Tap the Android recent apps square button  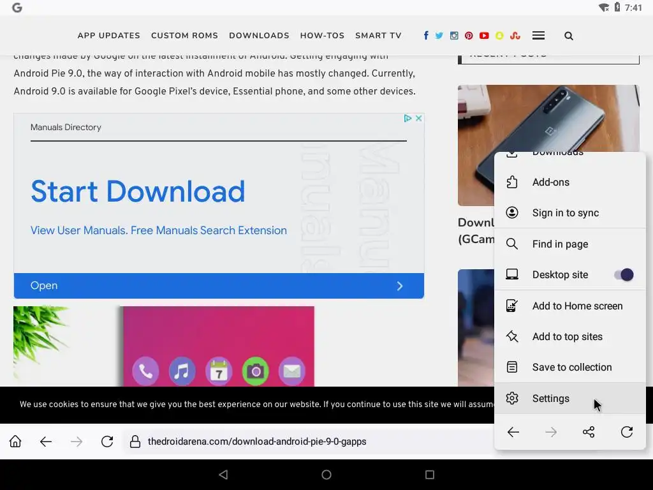430,475
